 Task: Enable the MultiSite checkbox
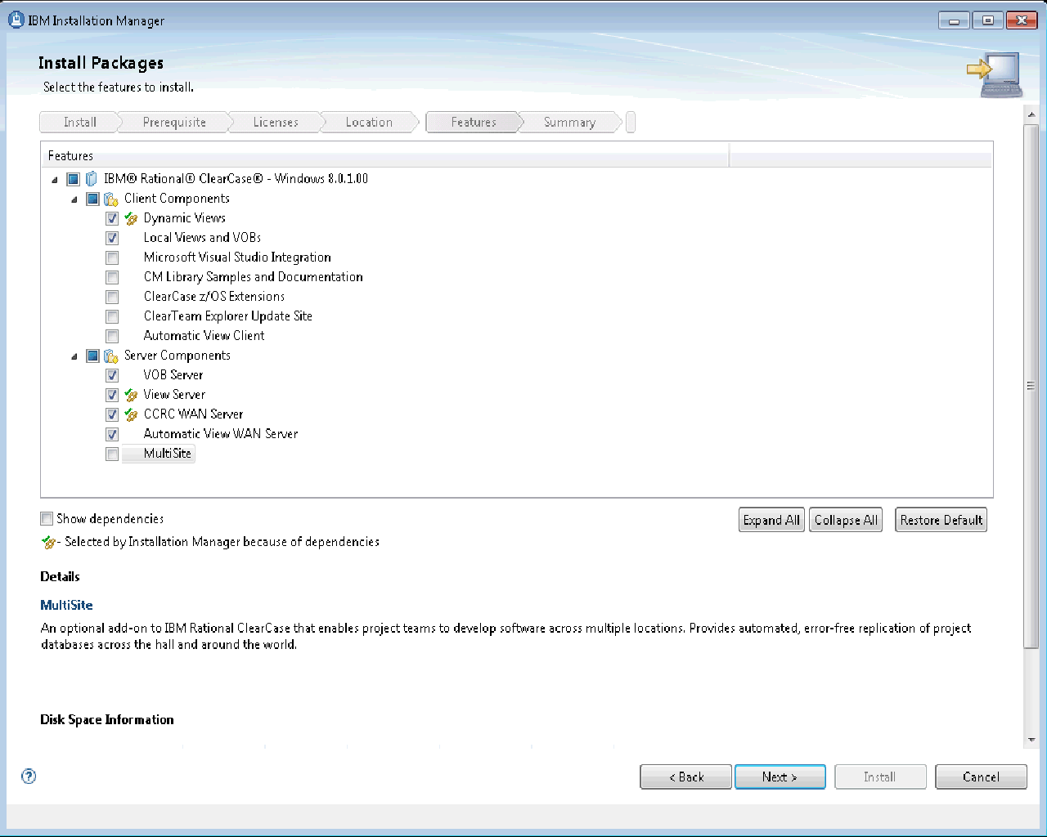point(112,454)
